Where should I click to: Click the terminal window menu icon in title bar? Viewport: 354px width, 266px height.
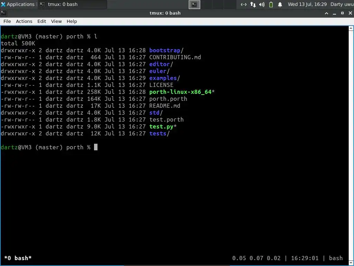click(4, 13)
